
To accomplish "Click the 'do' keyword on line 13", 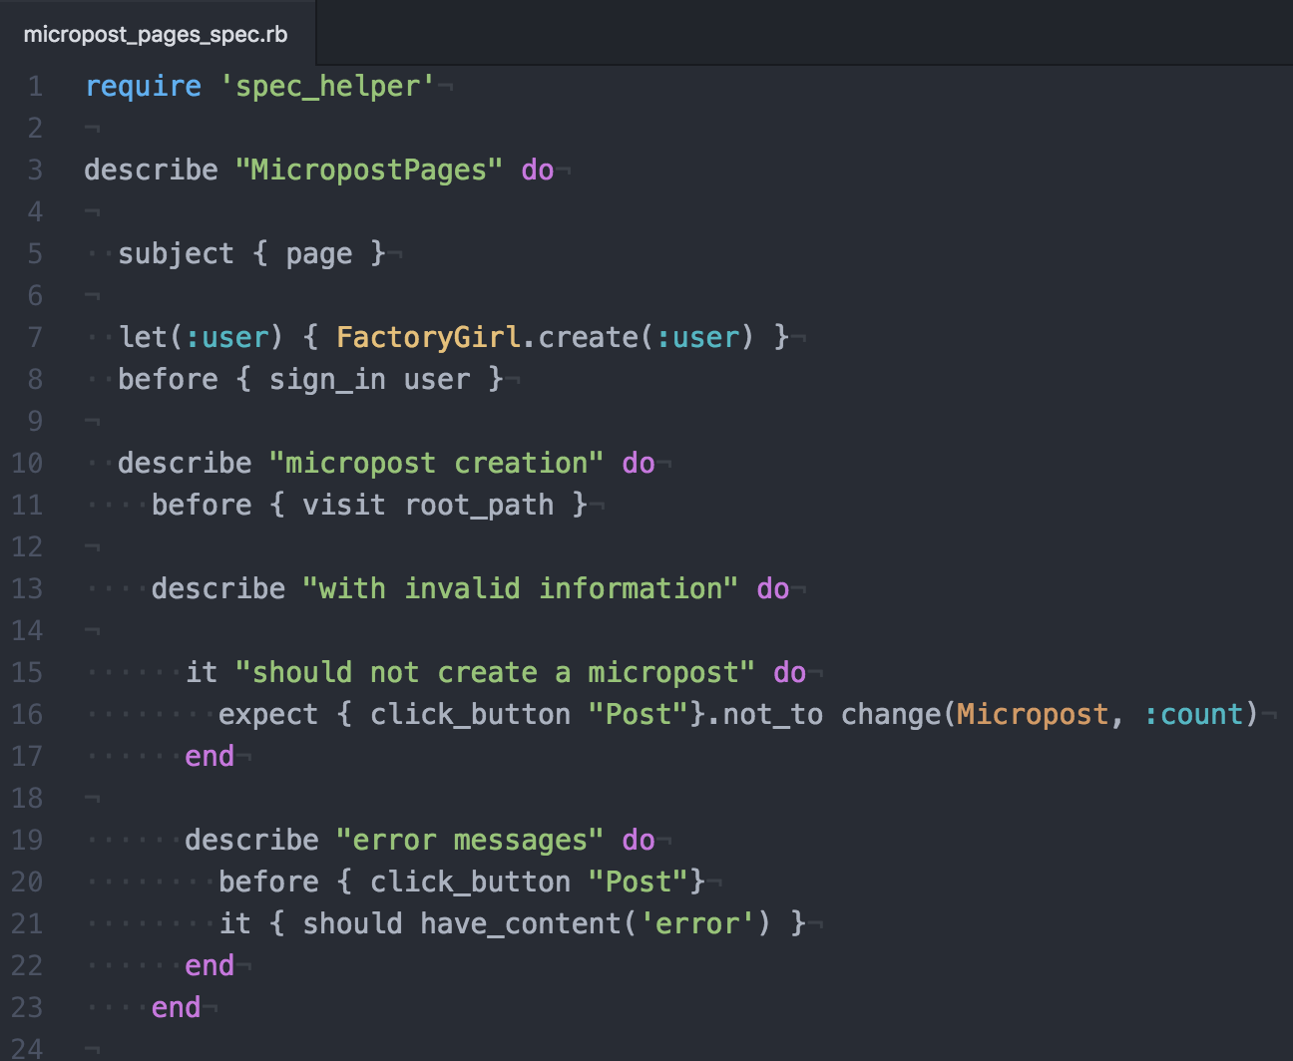I will pyautogui.click(x=773, y=589).
